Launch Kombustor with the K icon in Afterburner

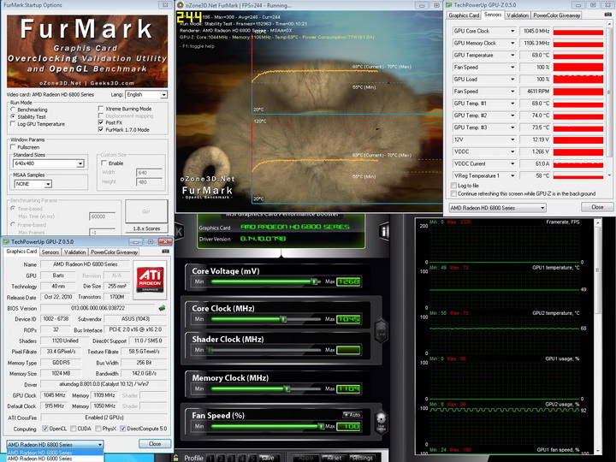click(179, 231)
